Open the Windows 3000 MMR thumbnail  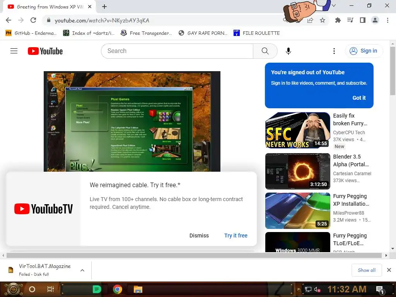297,242
